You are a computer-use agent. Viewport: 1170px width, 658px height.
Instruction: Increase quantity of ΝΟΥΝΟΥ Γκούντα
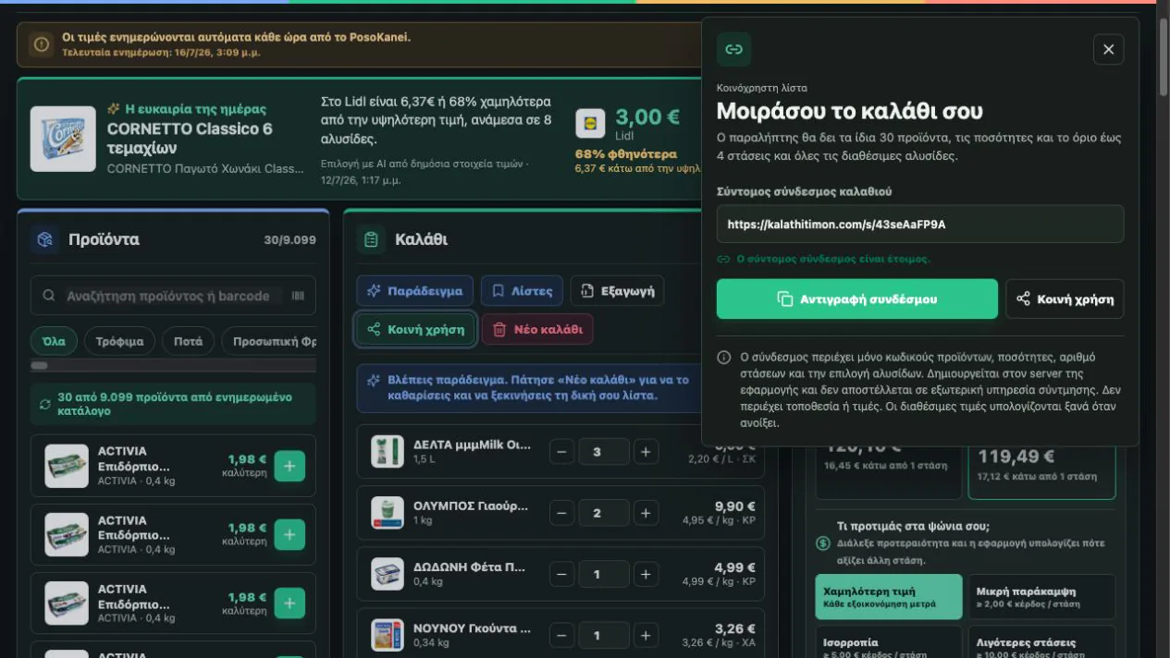pos(646,635)
